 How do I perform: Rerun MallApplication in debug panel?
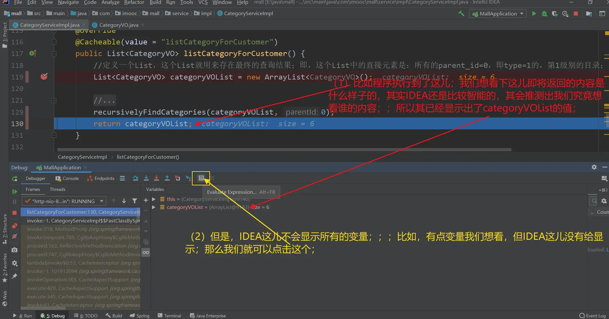coord(14,179)
